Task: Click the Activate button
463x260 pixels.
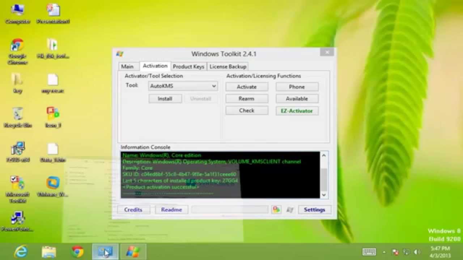Action: pyautogui.click(x=247, y=87)
